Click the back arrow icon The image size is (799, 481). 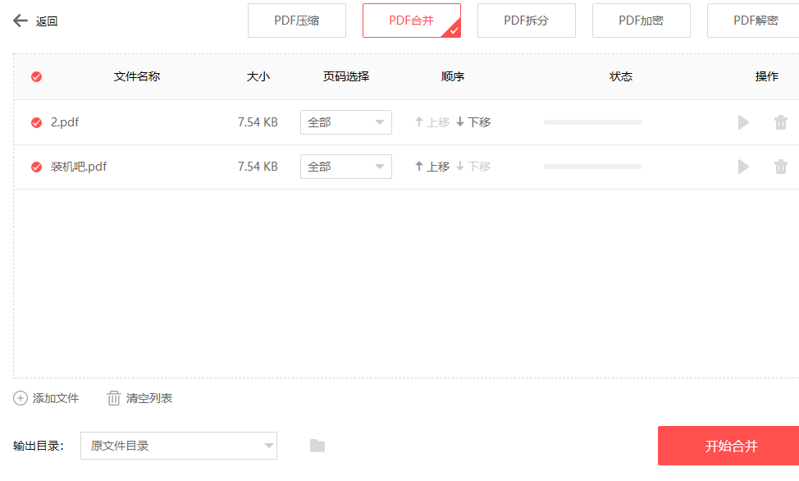[21, 21]
